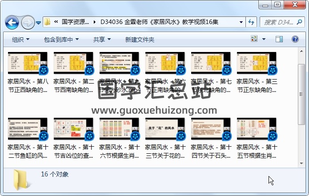Minimize the Explorer window
Screen dimensions: 309x196
(265, 4)
